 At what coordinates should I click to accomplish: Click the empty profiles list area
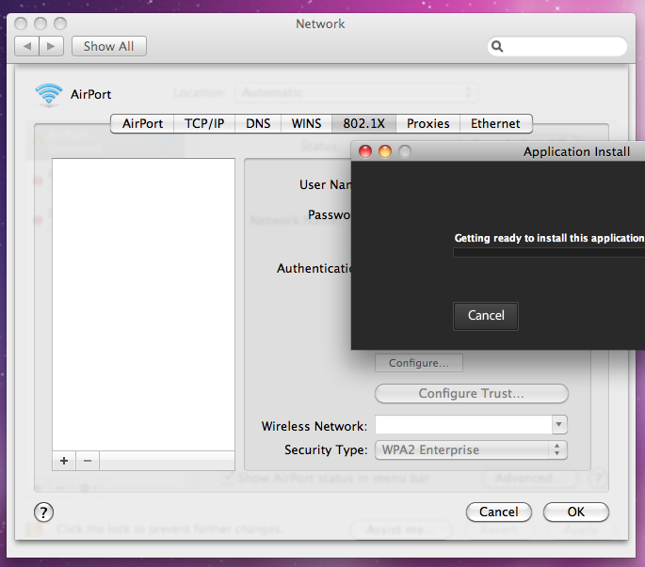[x=143, y=305]
